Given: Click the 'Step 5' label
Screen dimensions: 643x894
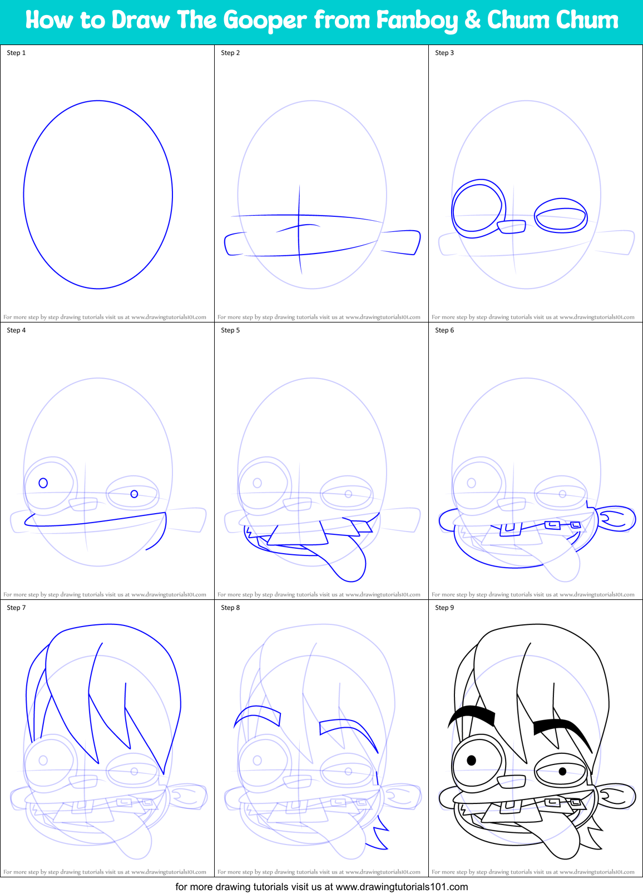Looking at the screenshot, I should coord(230,330).
